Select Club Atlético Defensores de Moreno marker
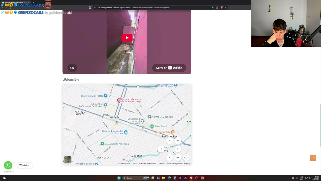Viewport: 321px width, 181px height. pos(106,105)
